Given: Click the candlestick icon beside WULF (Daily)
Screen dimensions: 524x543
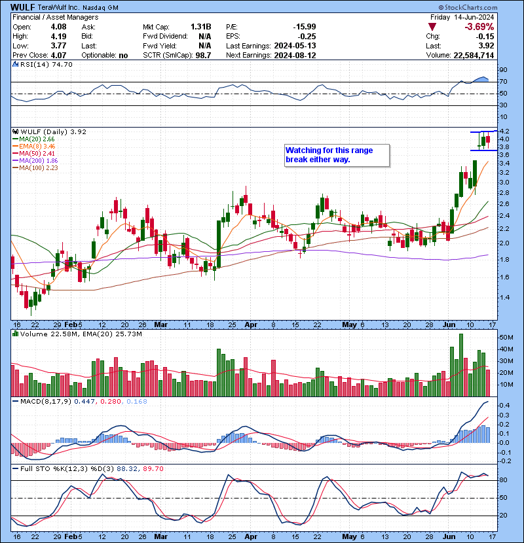Looking at the screenshot, I should pyautogui.click(x=15, y=131).
